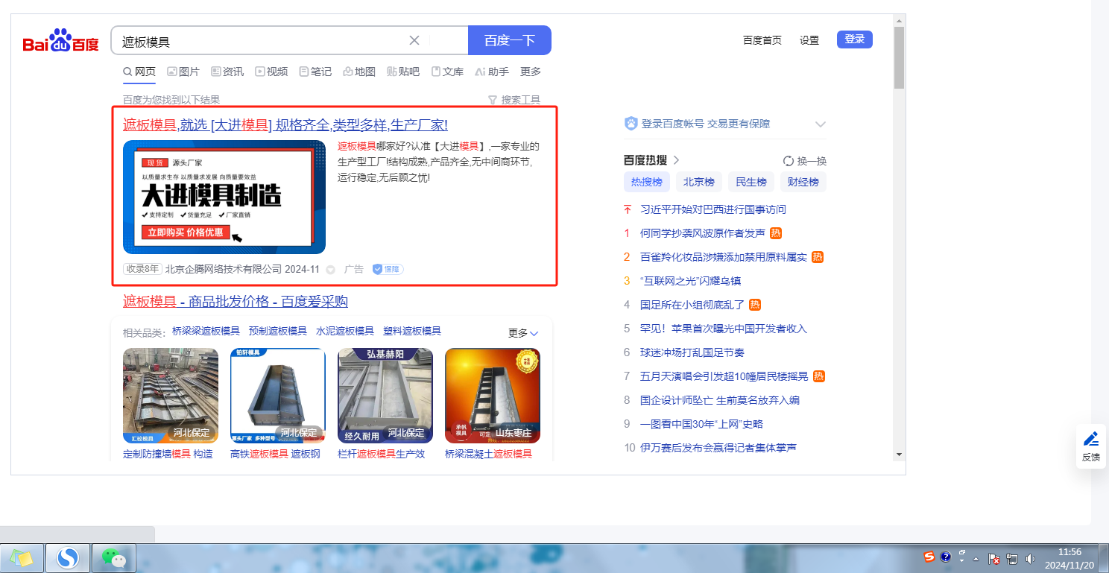This screenshot has height=573, width=1109.
Task: Open the 百度首页 link
Action: 762,40
